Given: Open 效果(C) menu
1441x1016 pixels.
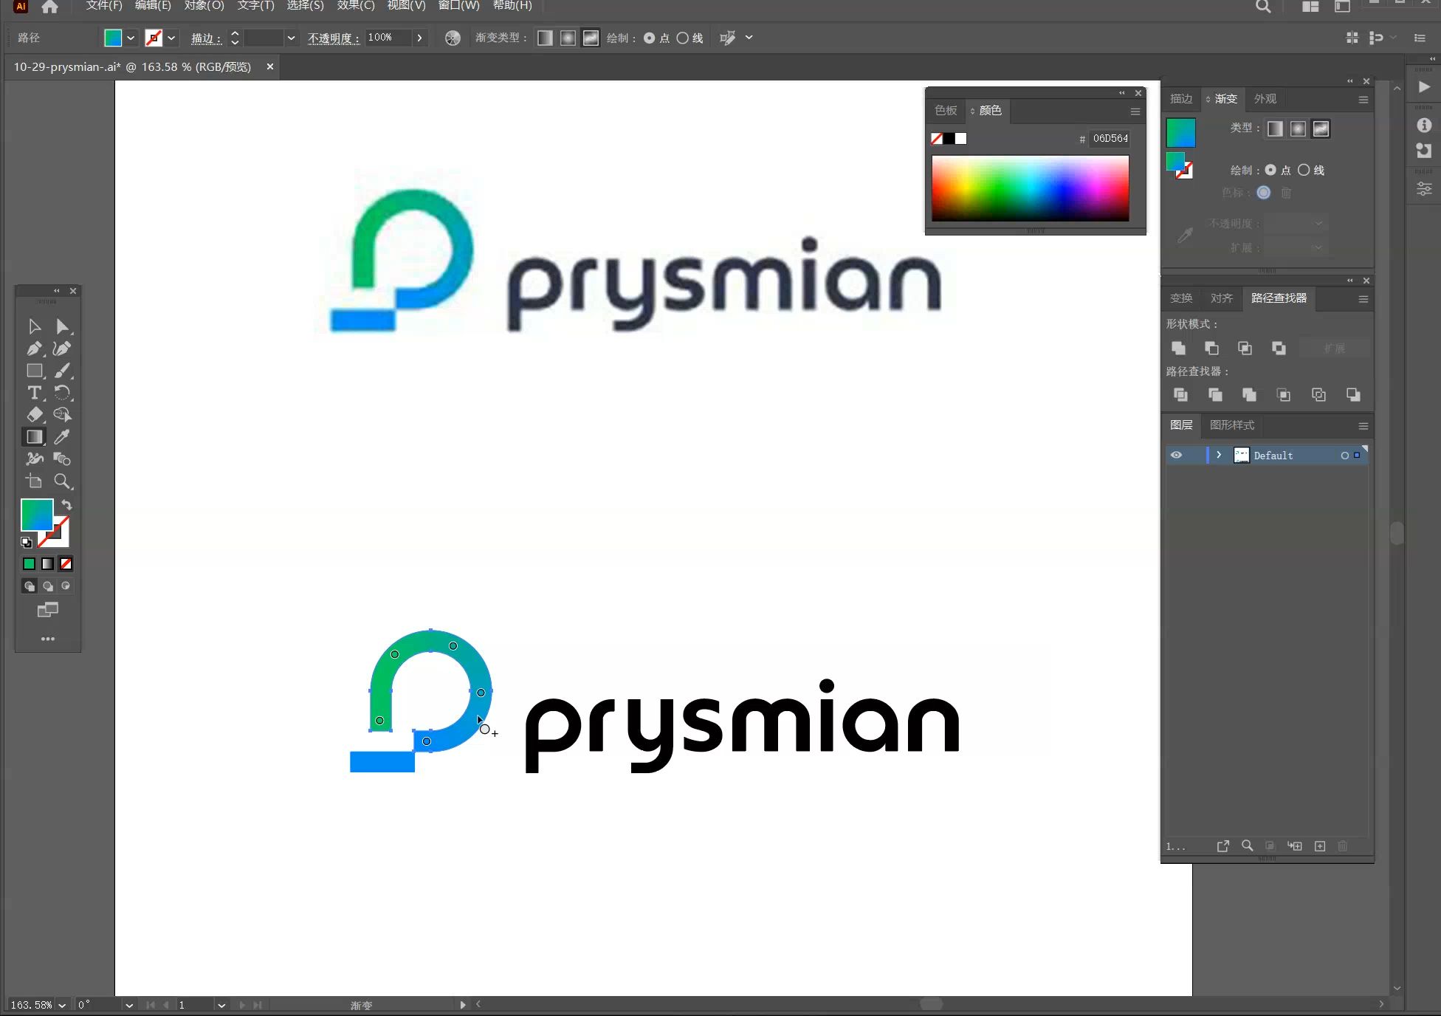Looking at the screenshot, I should (x=356, y=6).
